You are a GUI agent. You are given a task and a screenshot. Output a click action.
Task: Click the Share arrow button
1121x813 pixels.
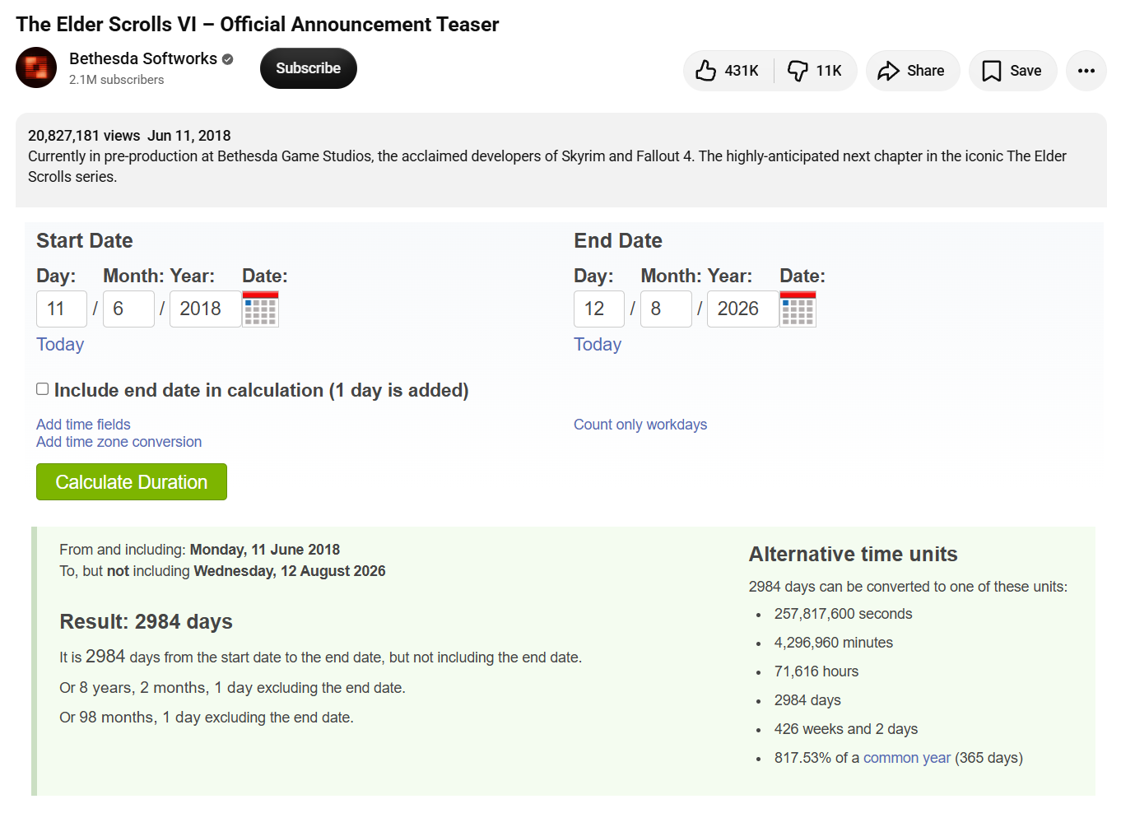pos(912,71)
